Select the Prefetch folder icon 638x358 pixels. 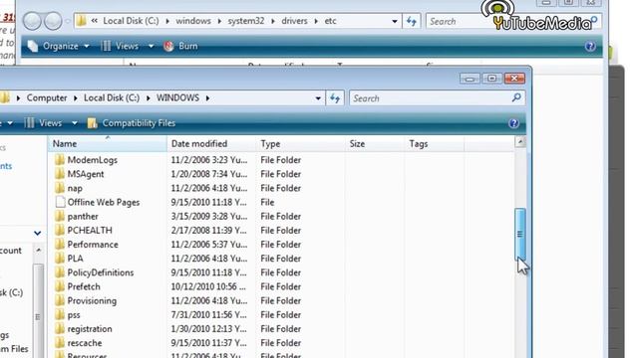[x=60, y=286]
